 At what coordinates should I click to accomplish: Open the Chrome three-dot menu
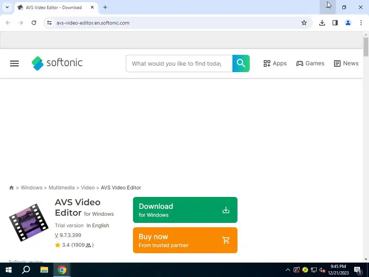361,23
